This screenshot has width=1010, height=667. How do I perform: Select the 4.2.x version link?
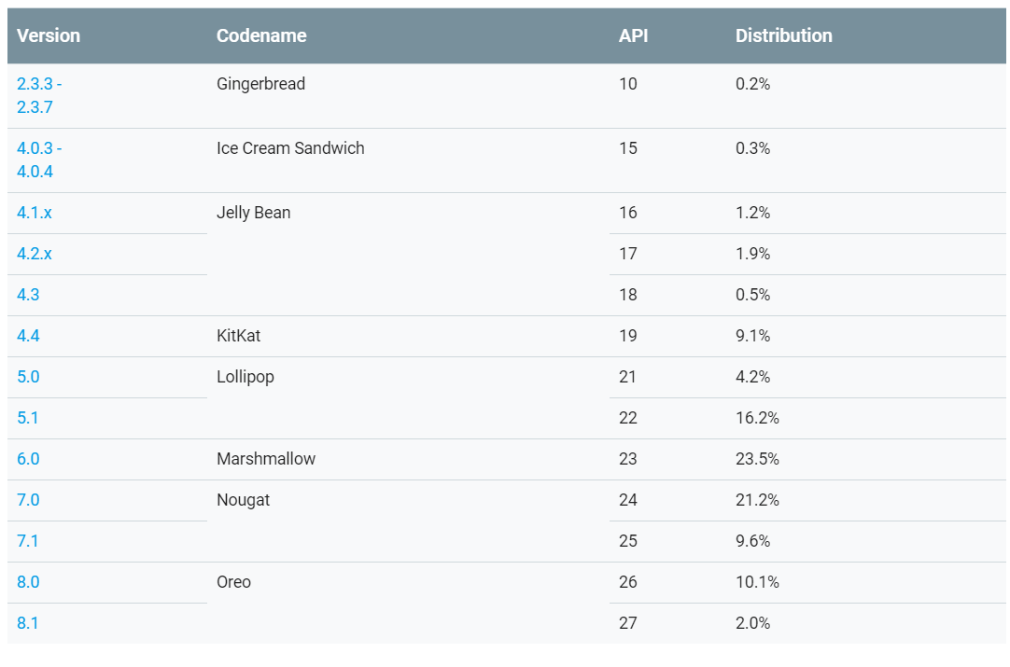click(35, 254)
